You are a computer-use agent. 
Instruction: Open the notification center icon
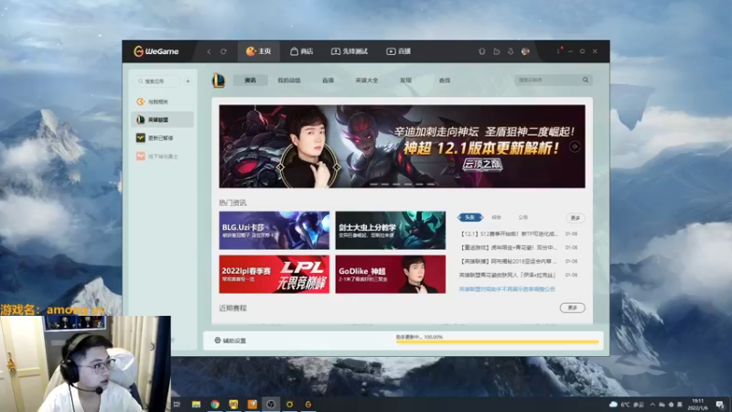point(720,404)
